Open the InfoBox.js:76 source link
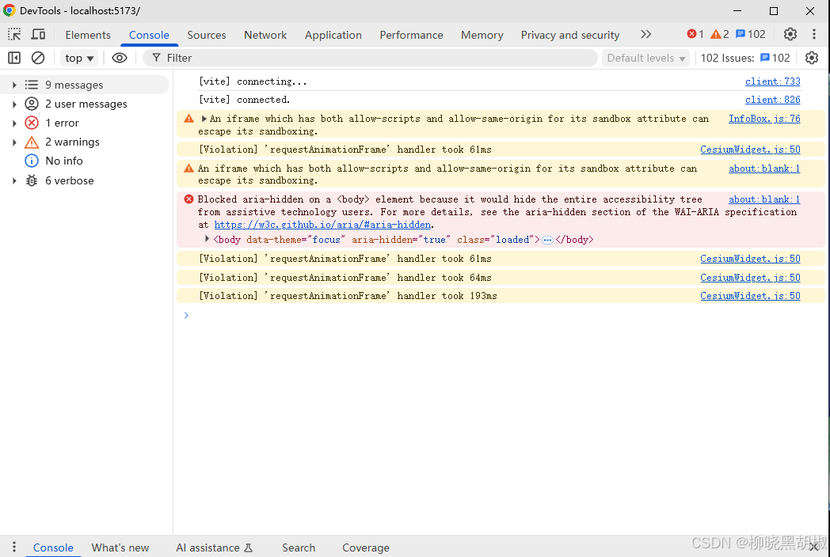Image resolution: width=830 pixels, height=557 pixels. click(x=764, y=119)
